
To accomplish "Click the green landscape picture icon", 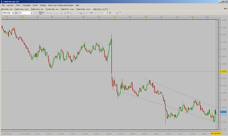I will [80, 13].
